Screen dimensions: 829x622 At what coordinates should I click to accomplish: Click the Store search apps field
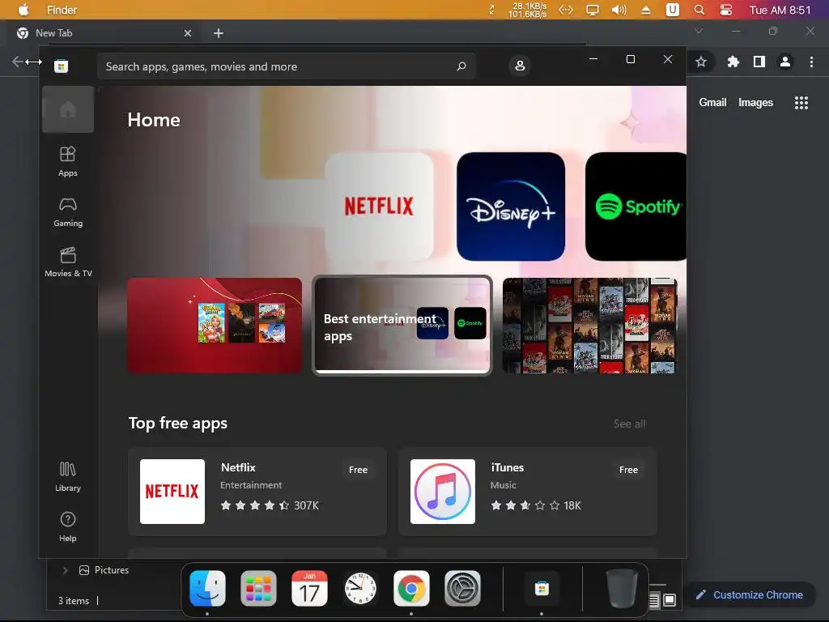(286, 66)
